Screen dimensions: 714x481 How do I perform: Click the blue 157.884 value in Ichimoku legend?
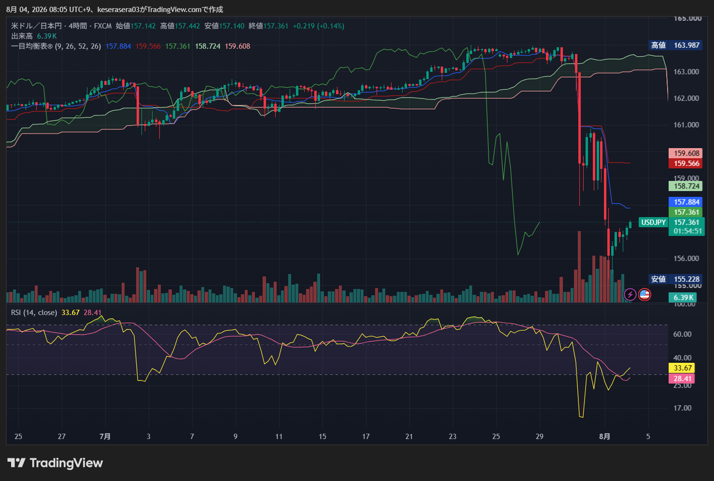118,46
